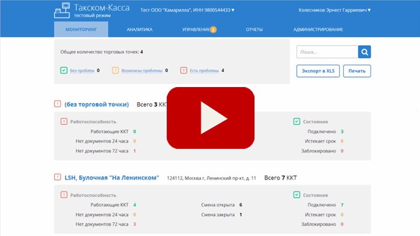Click the blue magnifier search button

tap(364, 52)
